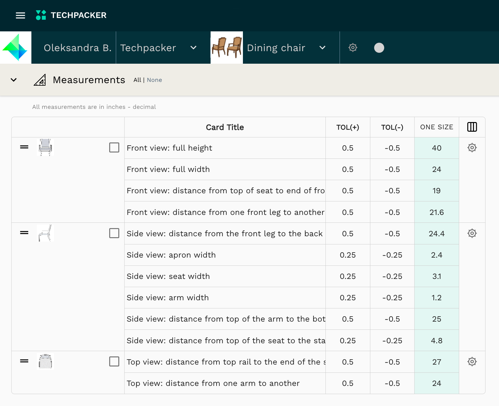Open the hamburger navigation menu
Image resolution: width=499 pixels, height=406 pixels.
click(x=20, y=15)
